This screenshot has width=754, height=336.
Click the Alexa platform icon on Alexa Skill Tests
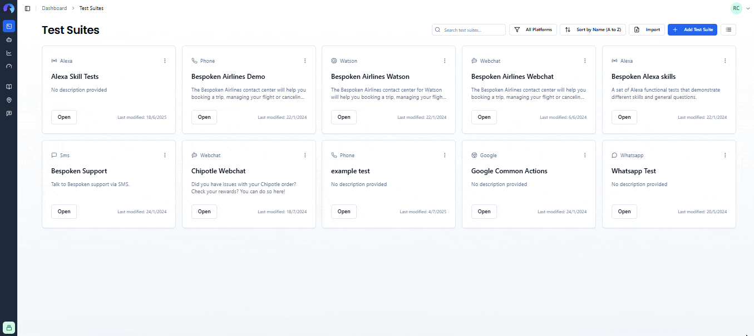(x=54, y=61)
